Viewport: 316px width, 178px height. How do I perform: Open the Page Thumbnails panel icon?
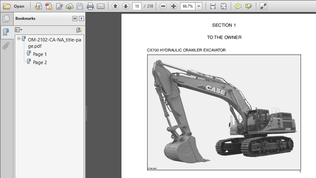[x=6, y=19]
